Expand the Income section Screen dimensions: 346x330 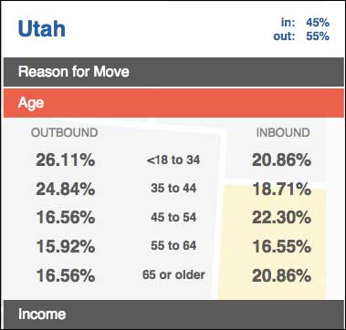coord(173,315)
